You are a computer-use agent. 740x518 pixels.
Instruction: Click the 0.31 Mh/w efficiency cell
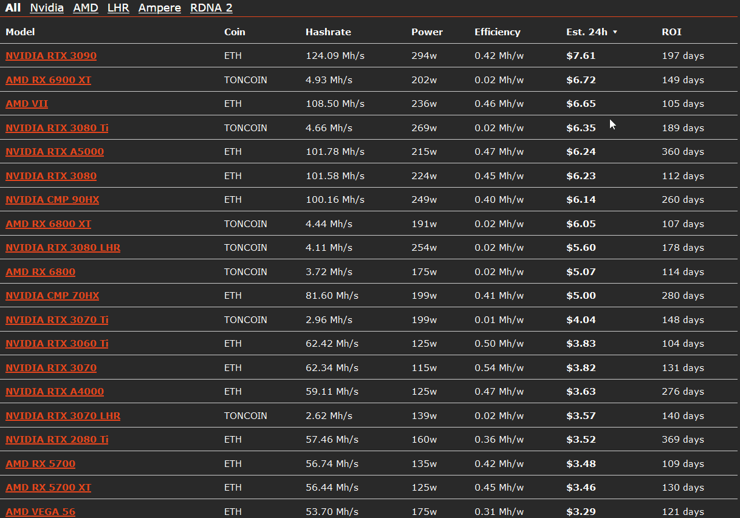(x=499, y=511)
